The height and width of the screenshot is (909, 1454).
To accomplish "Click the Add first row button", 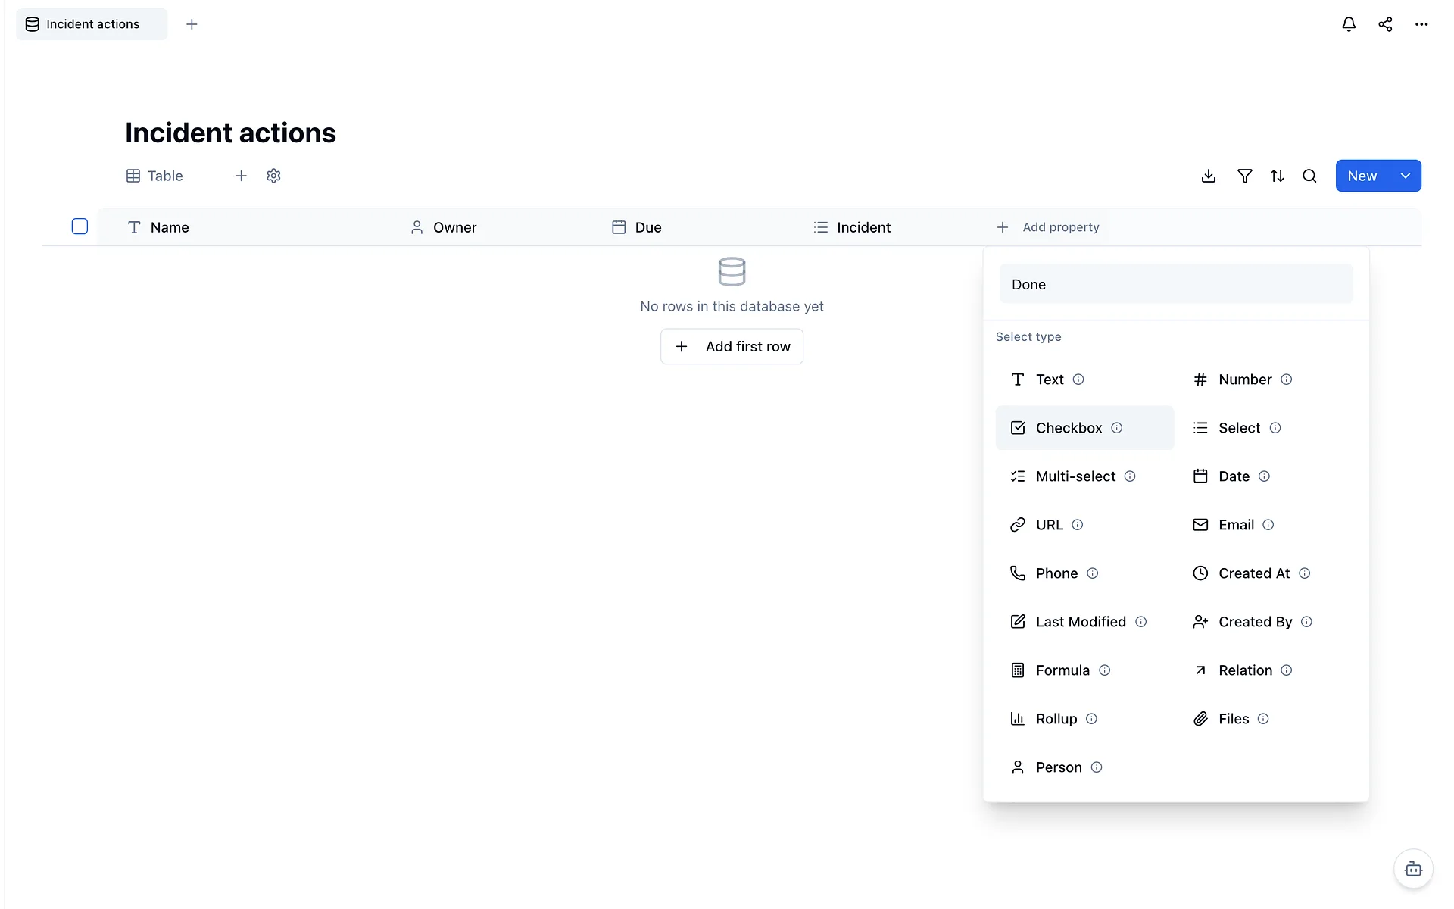I will coord(732,346).
